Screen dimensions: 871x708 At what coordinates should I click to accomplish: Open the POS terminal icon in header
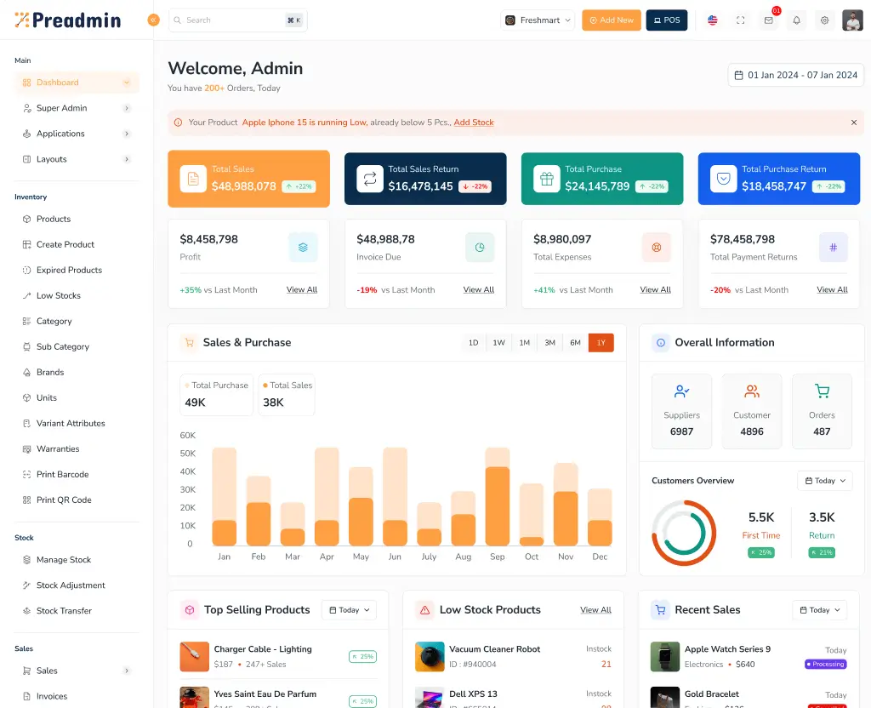point(666,20)
